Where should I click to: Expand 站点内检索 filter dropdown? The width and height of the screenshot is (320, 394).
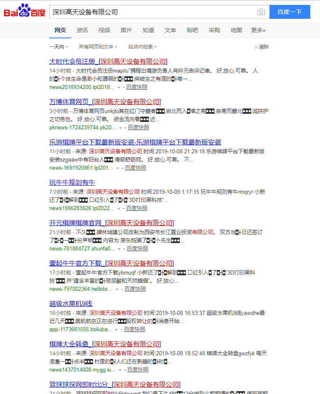[x=143, y=47]
